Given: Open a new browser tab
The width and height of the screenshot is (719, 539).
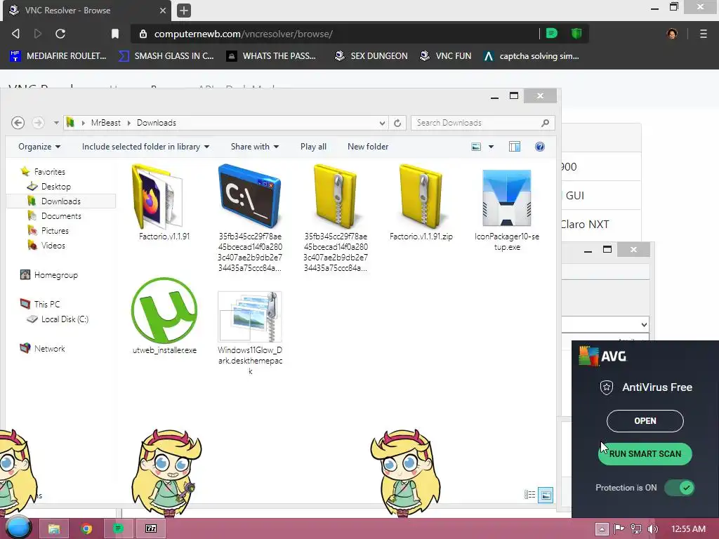Looking at the screenshot, I should point(184,10).
